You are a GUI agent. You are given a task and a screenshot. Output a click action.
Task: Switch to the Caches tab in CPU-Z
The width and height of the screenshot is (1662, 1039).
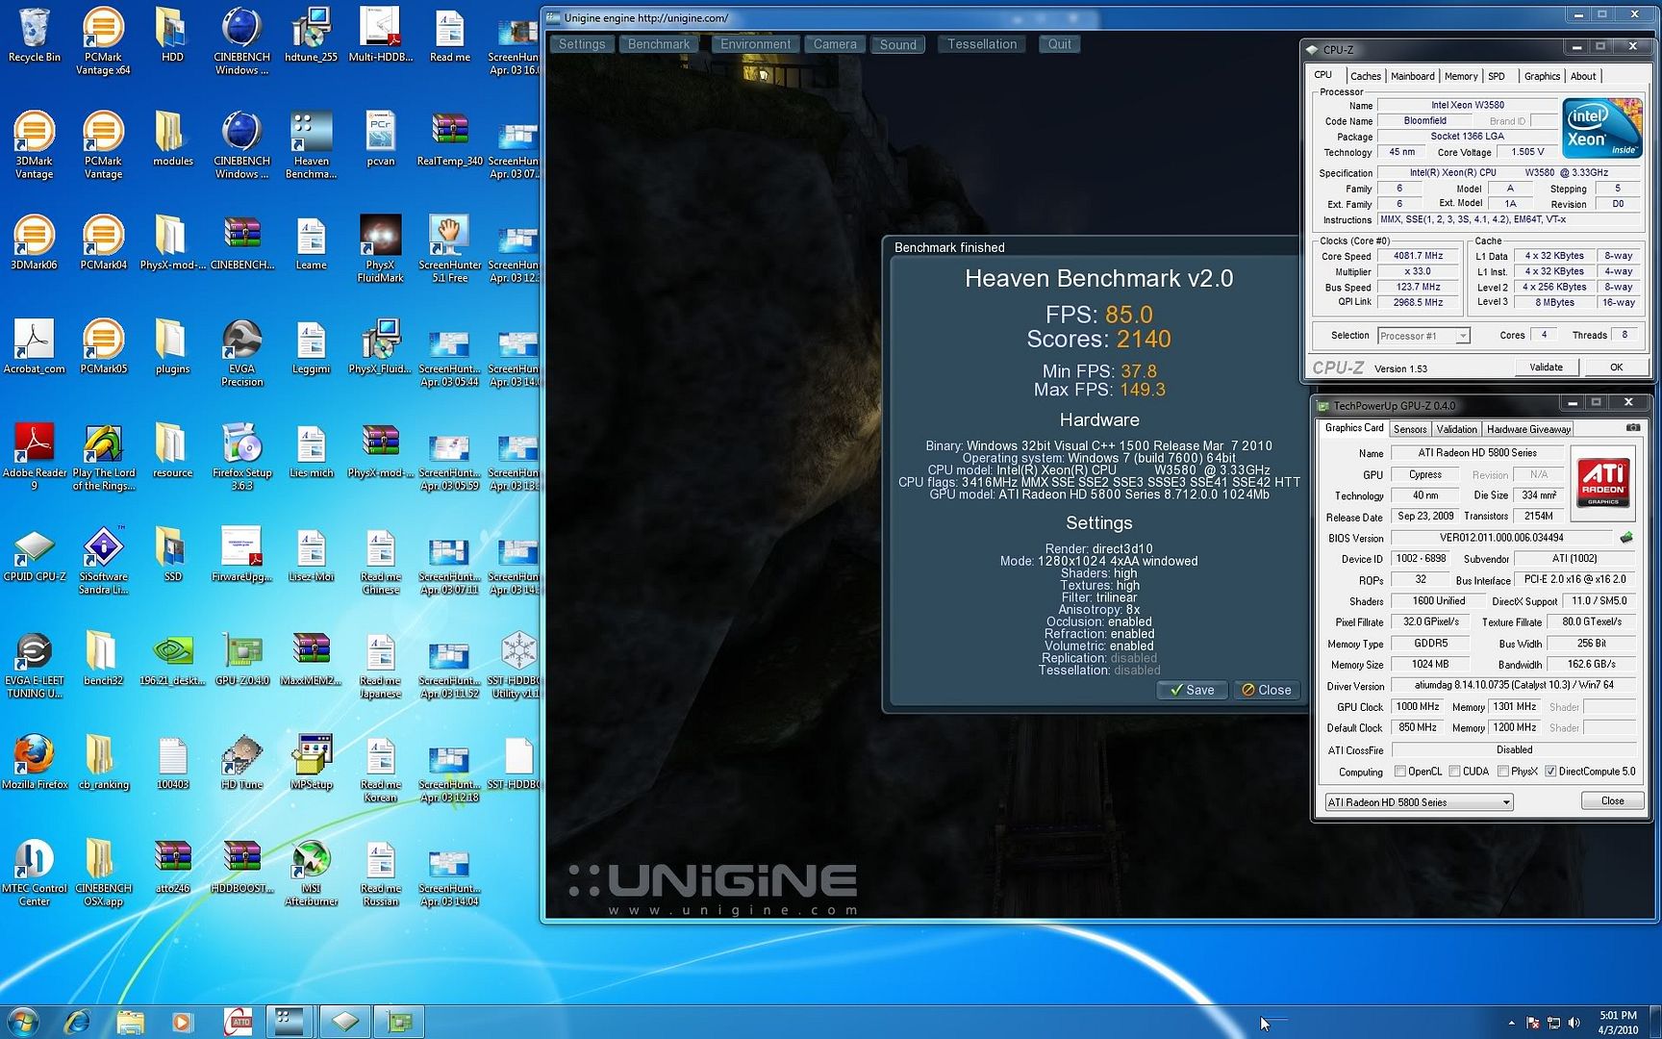pos(1365,76)
